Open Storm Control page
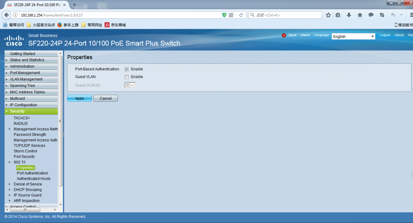413x223 pixels. [x=25, y=151]
